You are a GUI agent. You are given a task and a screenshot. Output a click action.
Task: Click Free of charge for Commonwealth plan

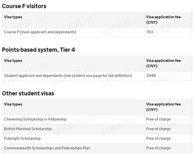click(158, 148)
